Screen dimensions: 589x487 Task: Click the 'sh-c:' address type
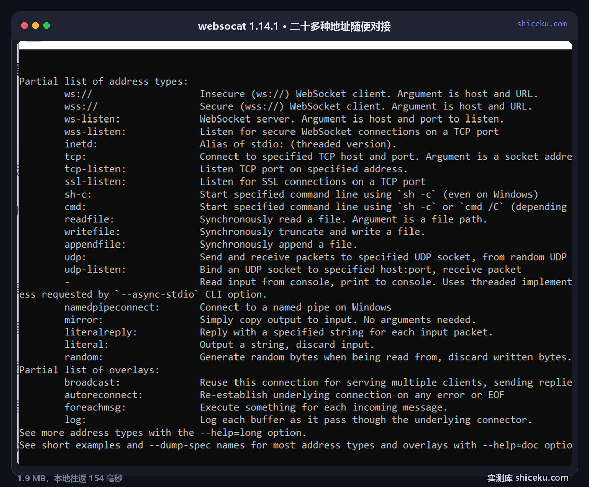78,195
